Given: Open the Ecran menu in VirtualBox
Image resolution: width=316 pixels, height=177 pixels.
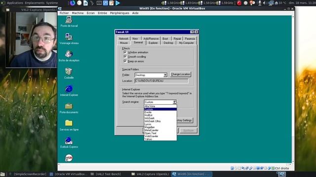Looking at the screenshot, I should (x=91, y=13).
